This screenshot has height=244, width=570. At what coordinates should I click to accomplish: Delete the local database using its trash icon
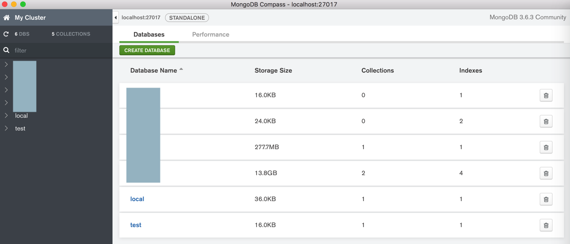(546, 199)
